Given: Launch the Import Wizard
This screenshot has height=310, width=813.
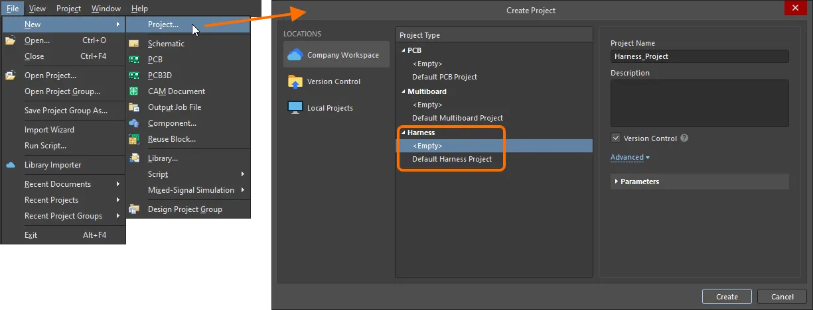Looking at the screenshot, I should tap(64, 130).
